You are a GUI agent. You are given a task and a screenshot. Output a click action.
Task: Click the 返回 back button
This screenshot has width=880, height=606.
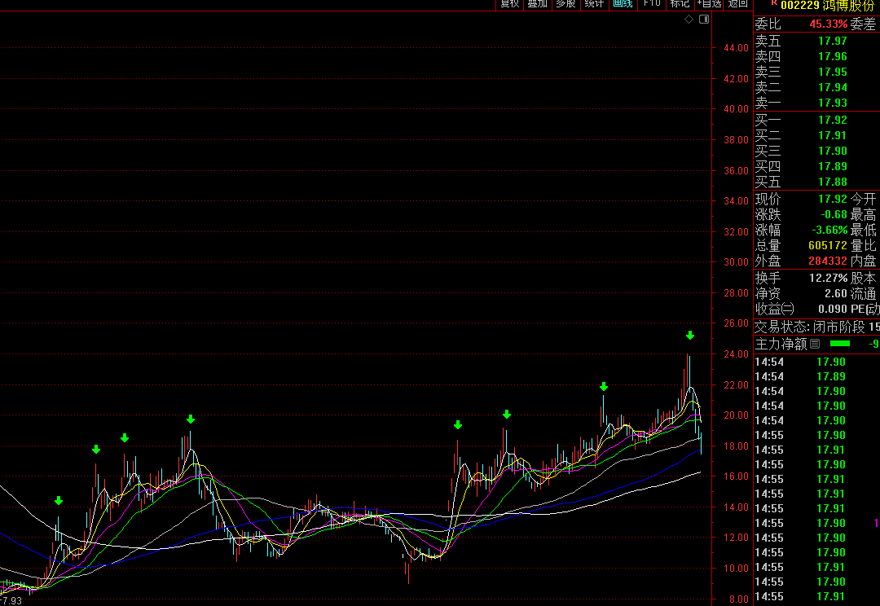738,4
